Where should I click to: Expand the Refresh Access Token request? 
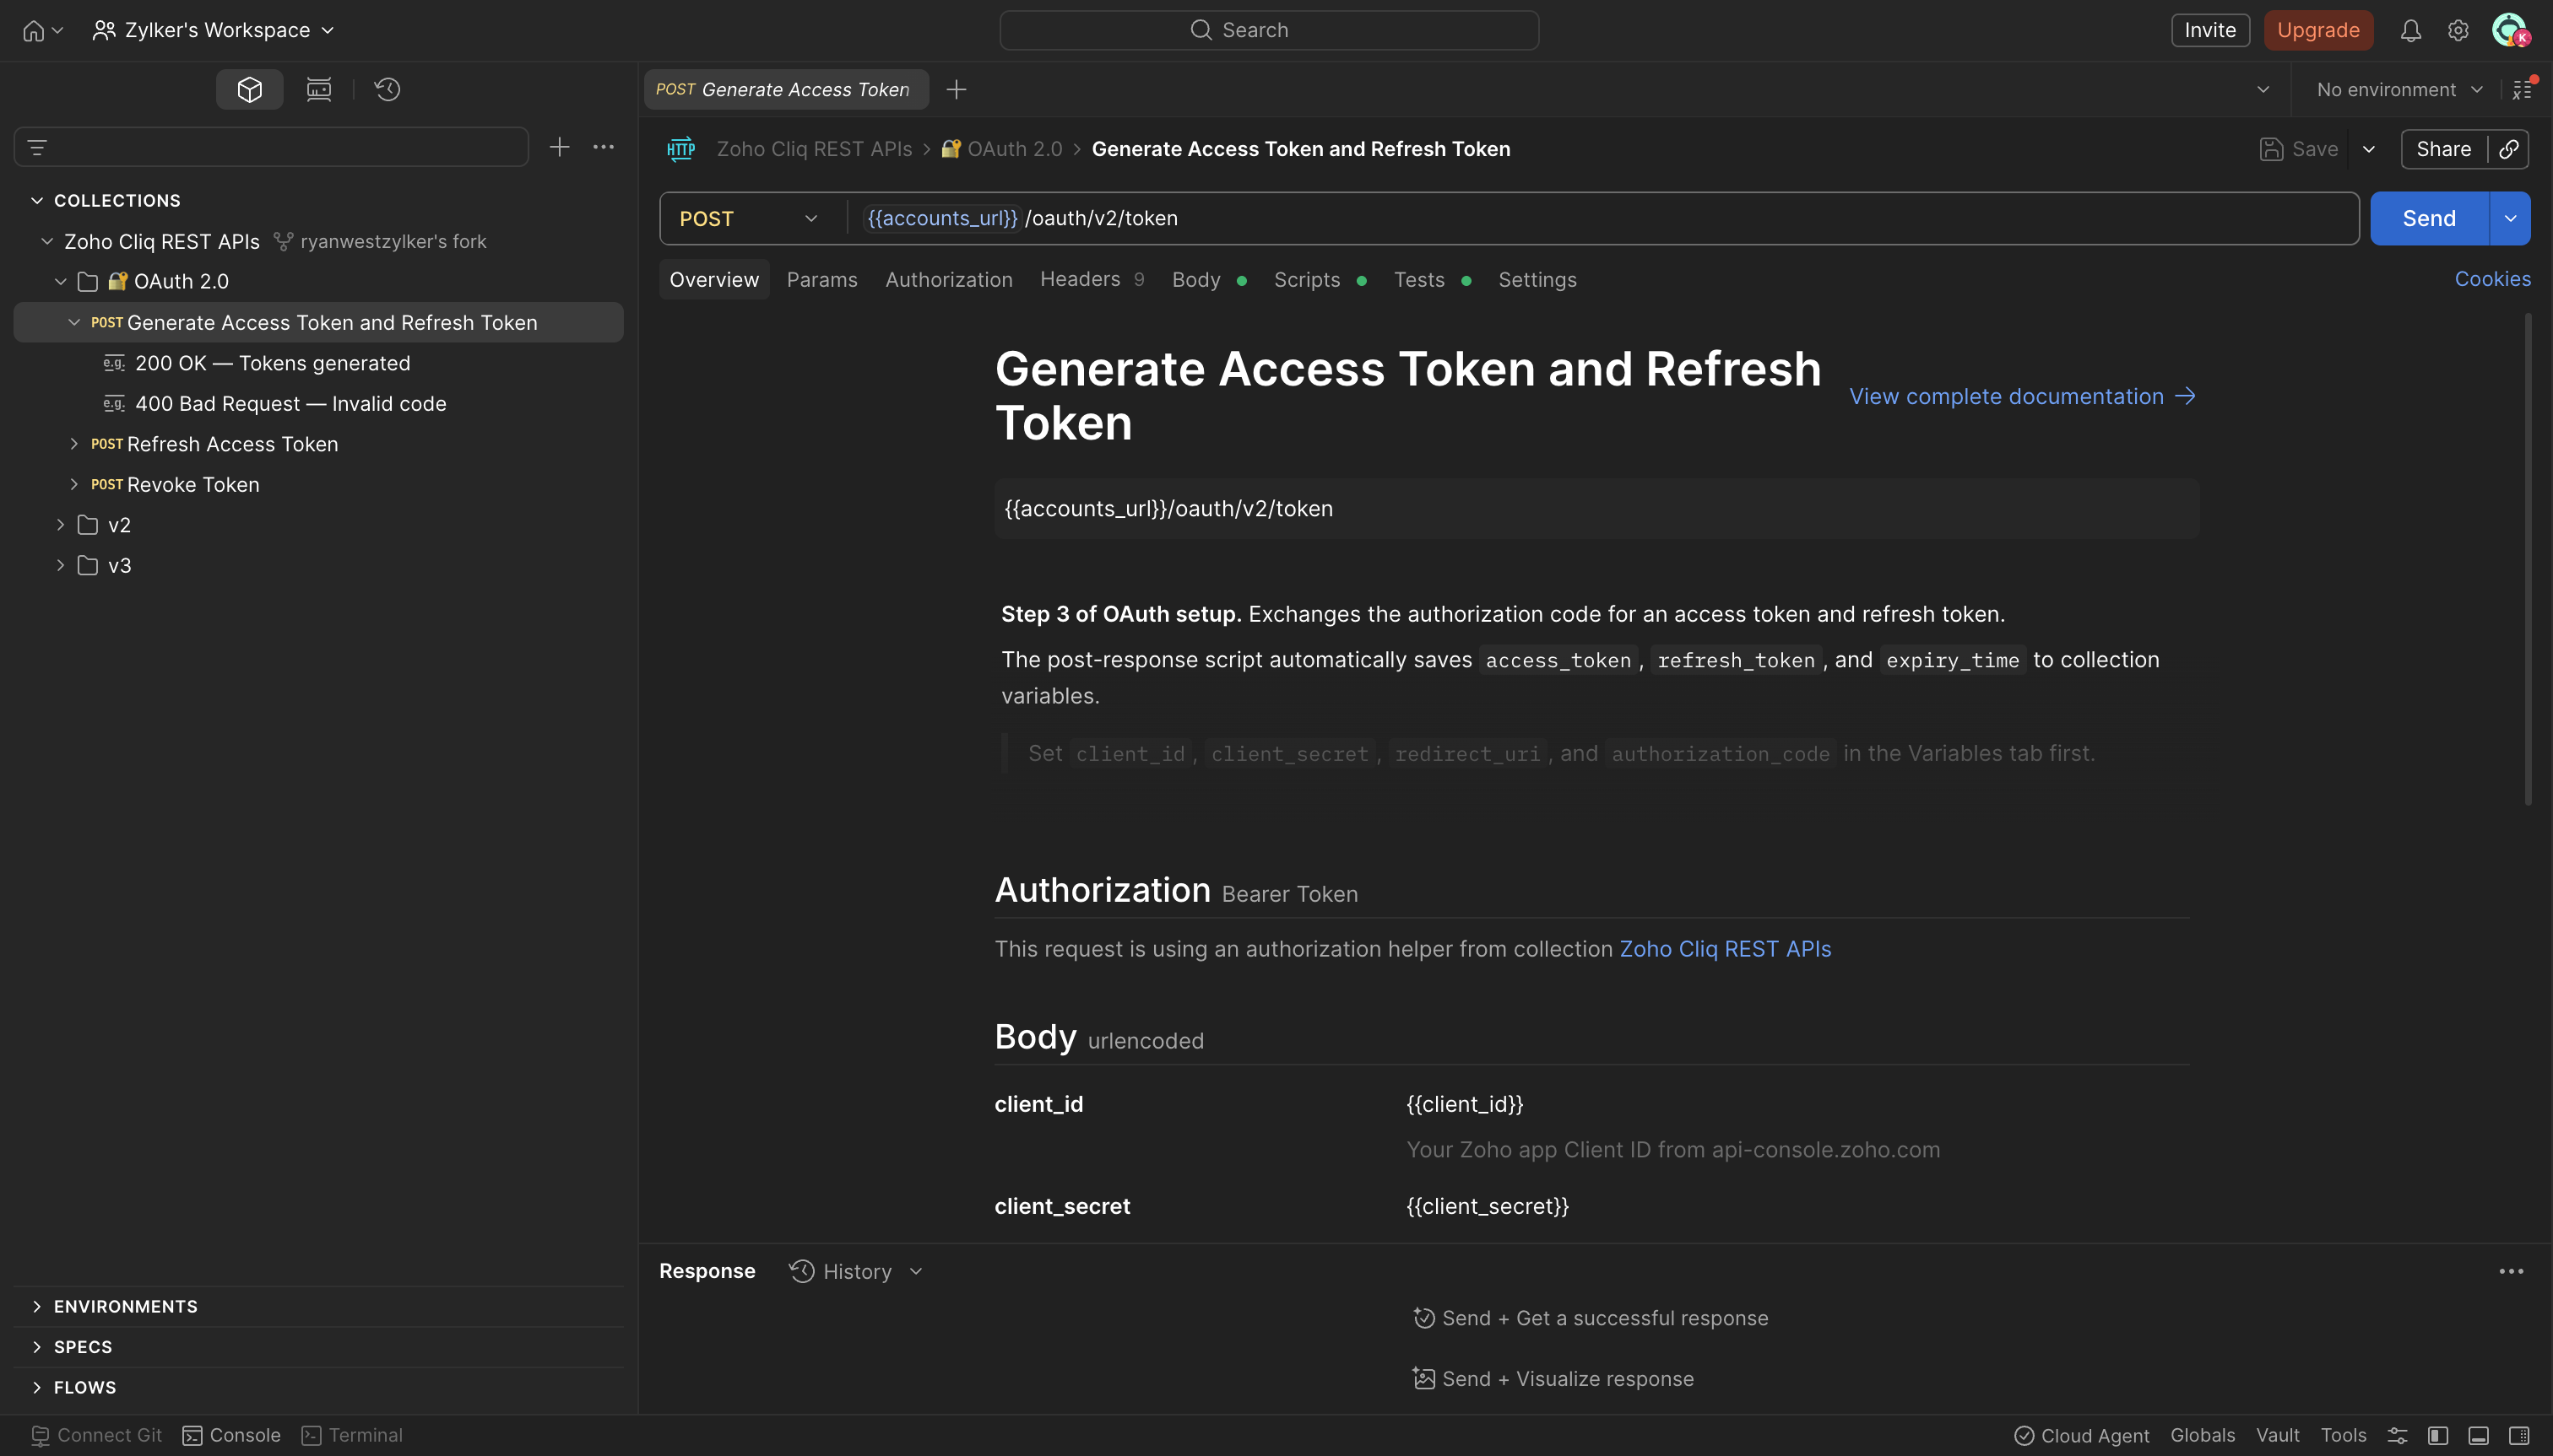pos(74,443)
